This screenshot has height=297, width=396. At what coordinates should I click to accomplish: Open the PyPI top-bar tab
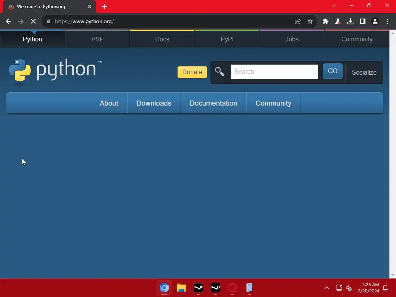coord(227,39)
